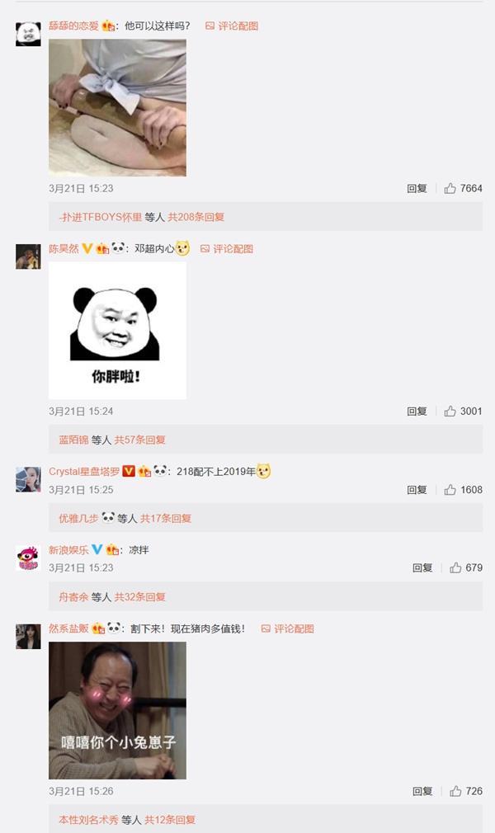Screen dimensions: 495x833
Task: Expand the 共208条回复 replies
Action: click(x=196, y=217)
